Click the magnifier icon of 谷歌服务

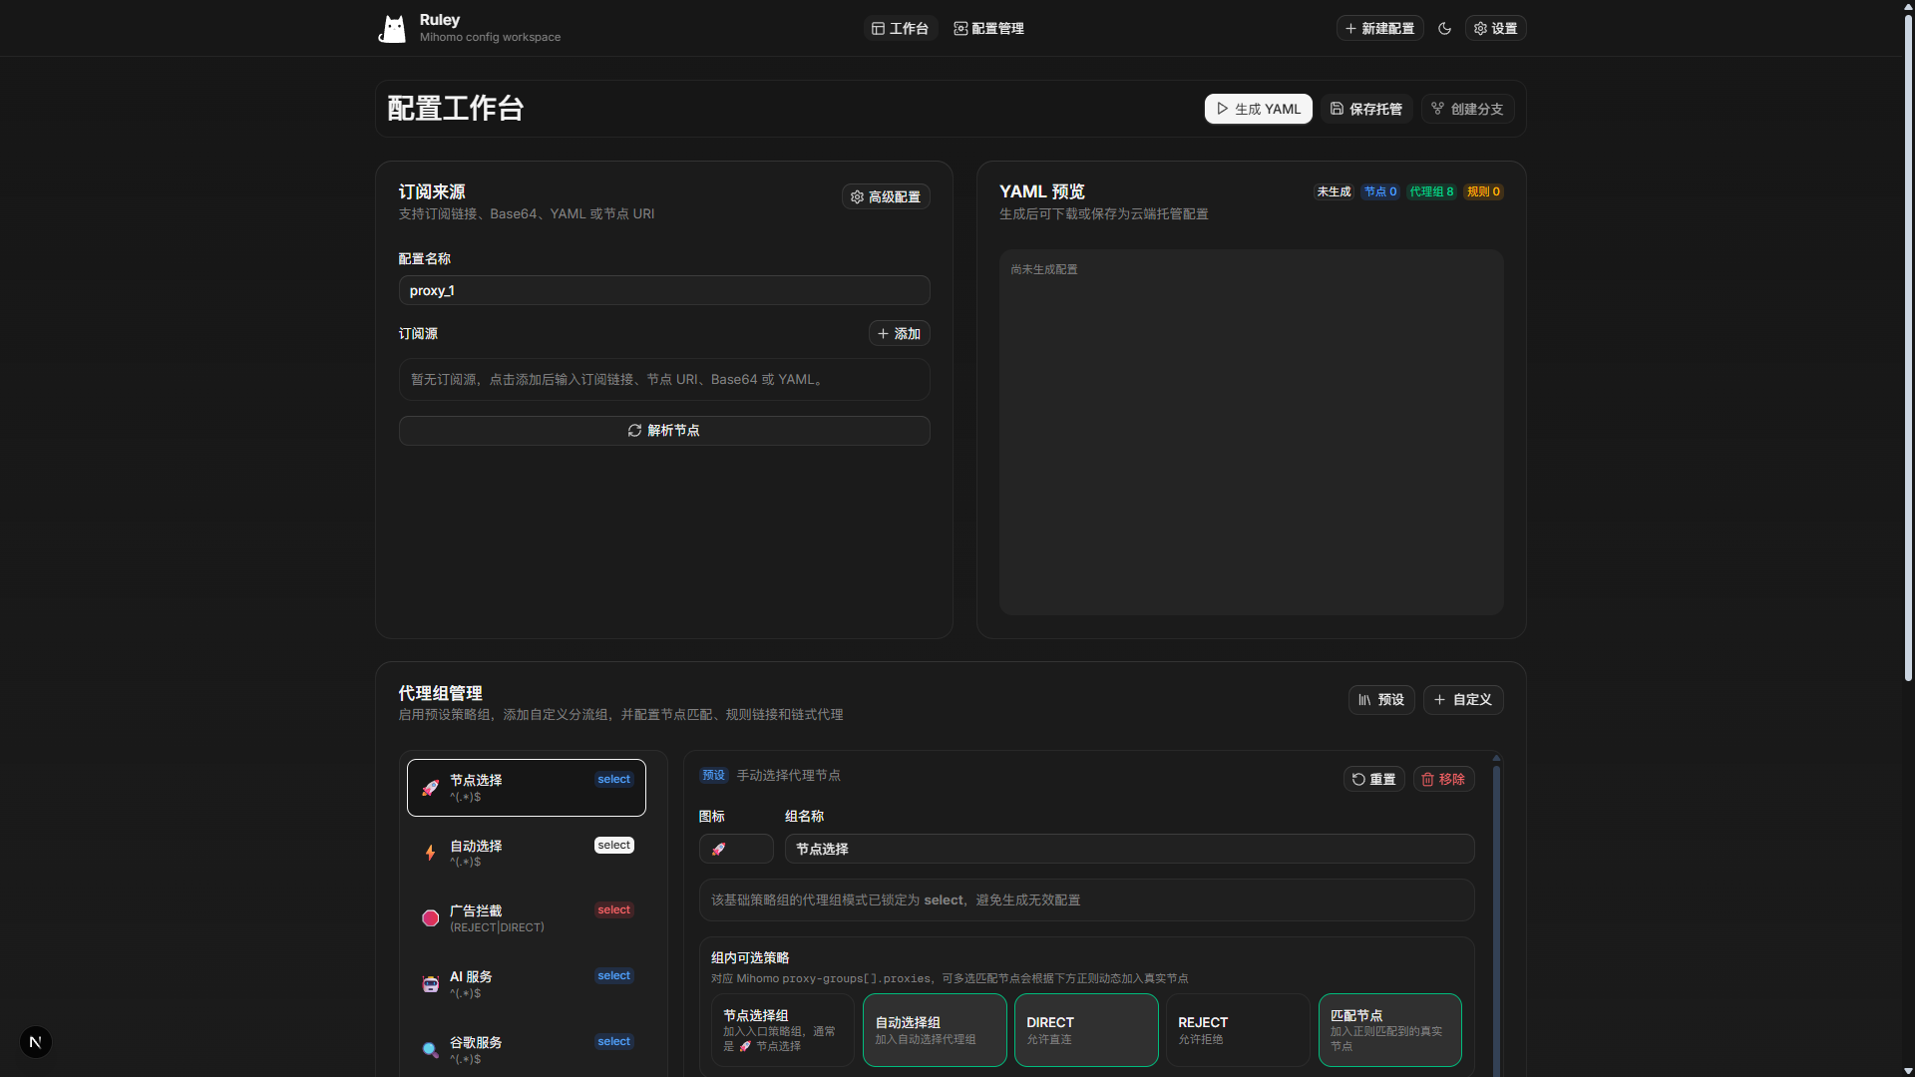[x=430, y=1050]
